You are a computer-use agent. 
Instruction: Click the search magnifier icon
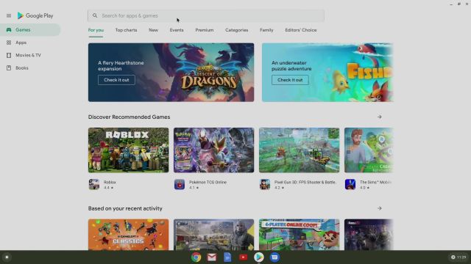pyautogui.click(x=95, y=15)
